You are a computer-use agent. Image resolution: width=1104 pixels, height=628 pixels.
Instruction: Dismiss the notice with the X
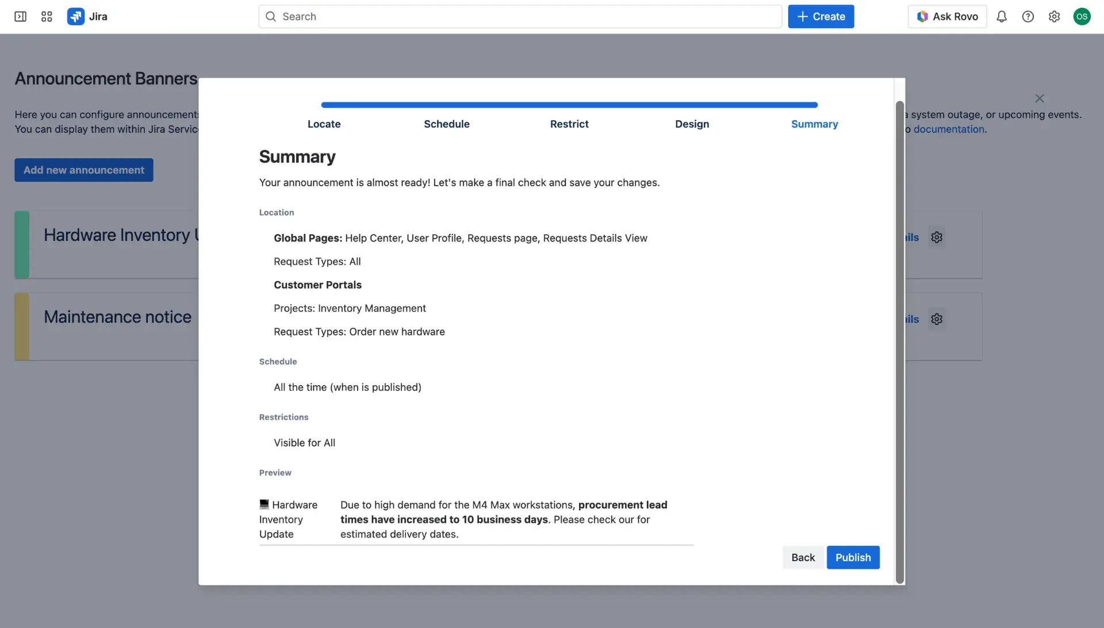1039,98
